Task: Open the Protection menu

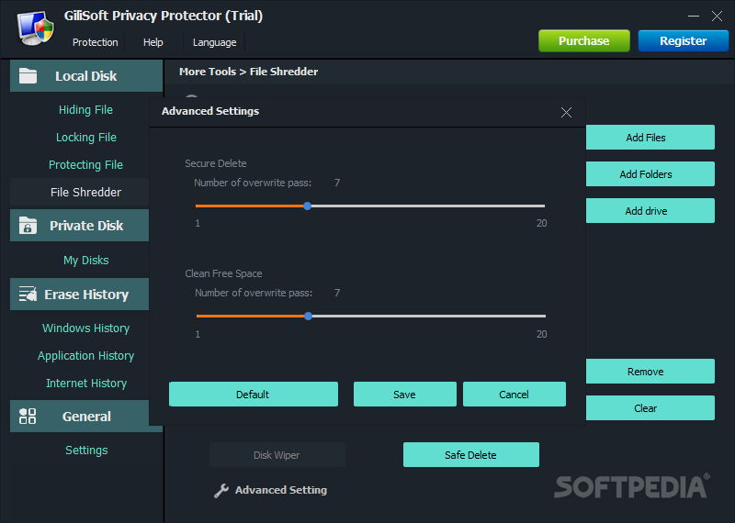Action: point(96,42)
